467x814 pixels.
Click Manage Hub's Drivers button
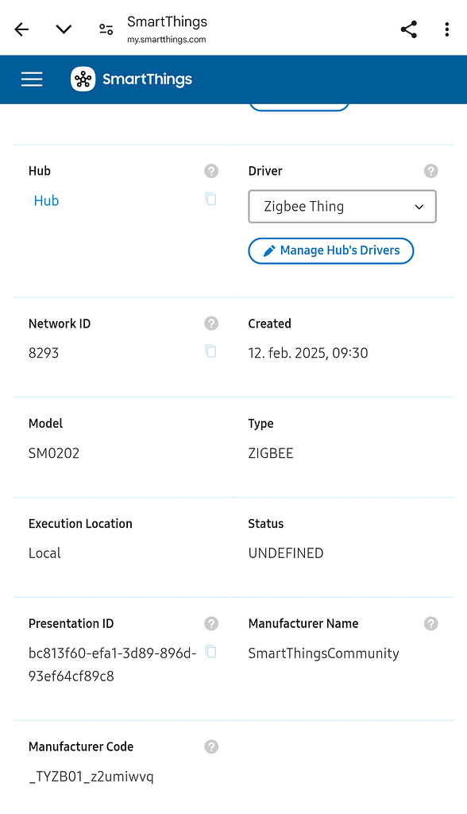330,250
